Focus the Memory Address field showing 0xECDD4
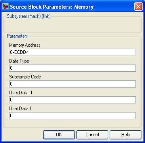This screenshot has height=143, width=145. pyautogui.click(x=72, y=52)
